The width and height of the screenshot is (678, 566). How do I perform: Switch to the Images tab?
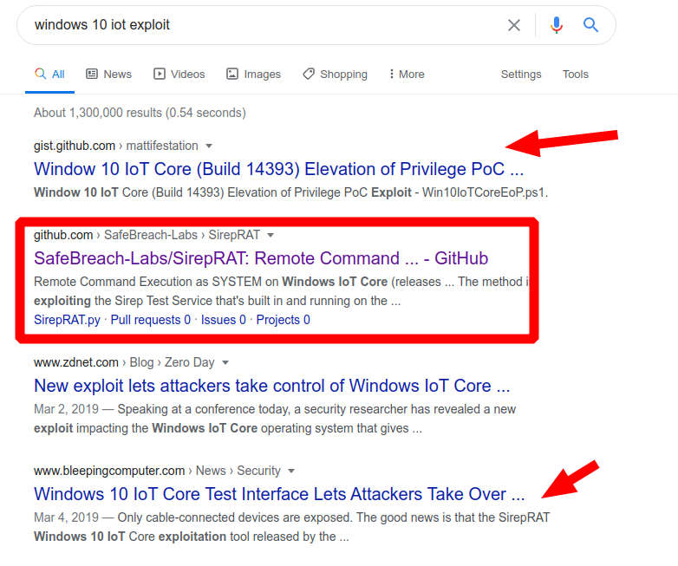253,75
